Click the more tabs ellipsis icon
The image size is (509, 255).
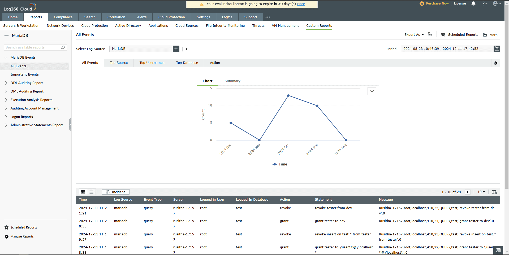coord(268,17)
